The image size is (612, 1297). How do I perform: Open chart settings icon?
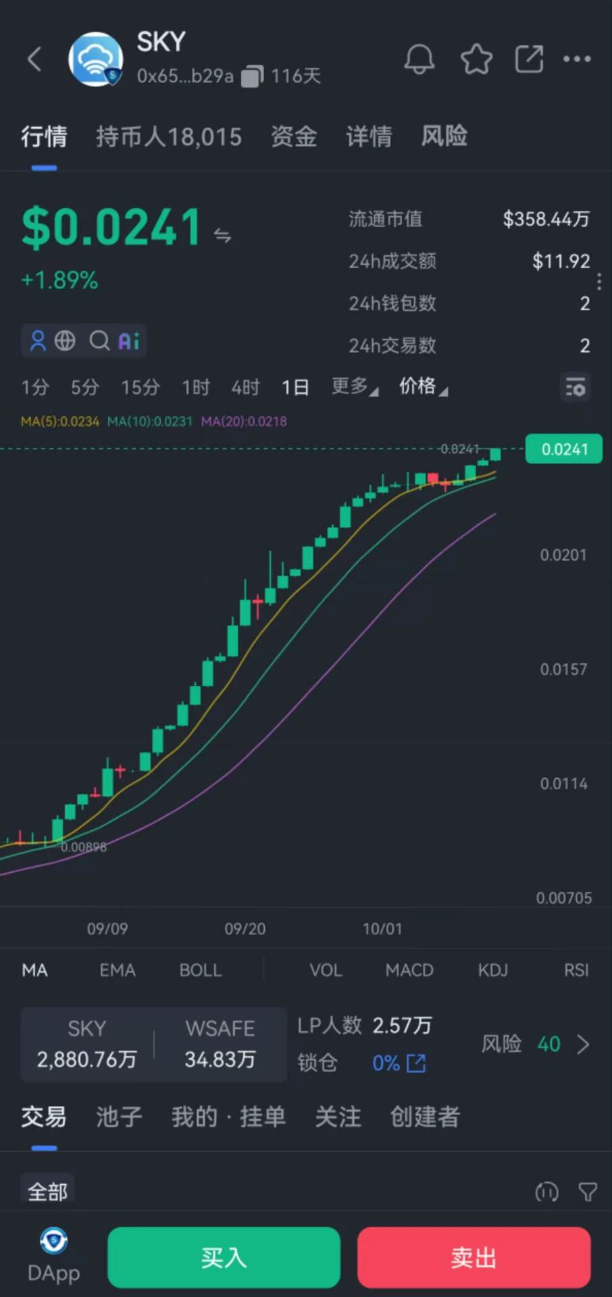coord(576,388)
